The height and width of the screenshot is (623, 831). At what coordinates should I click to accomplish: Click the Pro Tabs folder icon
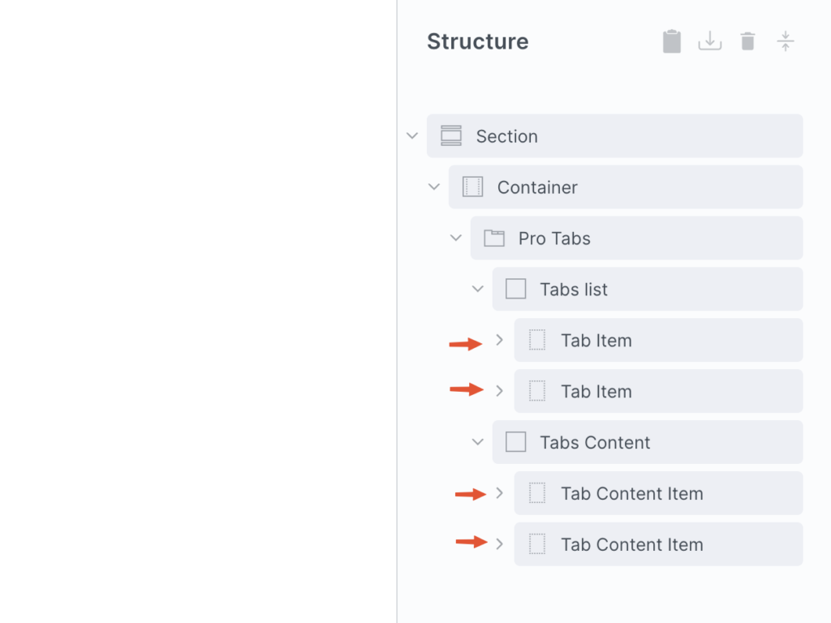[x=494, y=238]
